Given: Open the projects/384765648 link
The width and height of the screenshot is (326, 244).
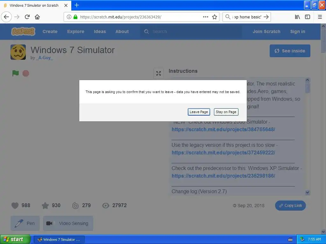Looking at the screenshot, I should 223,130.
